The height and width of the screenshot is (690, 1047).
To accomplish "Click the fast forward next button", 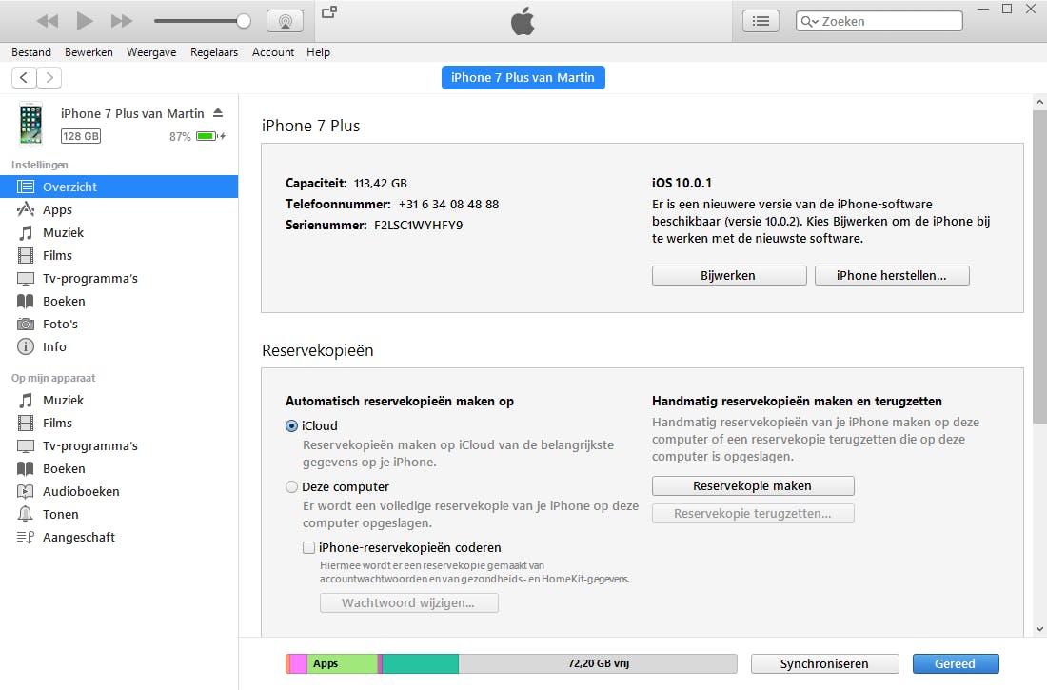I will [122, 21].
